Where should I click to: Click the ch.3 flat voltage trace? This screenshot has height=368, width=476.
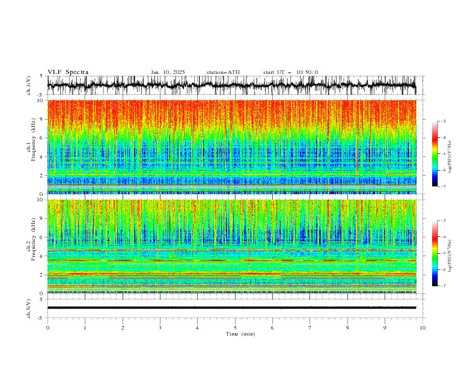coord(231,308)
